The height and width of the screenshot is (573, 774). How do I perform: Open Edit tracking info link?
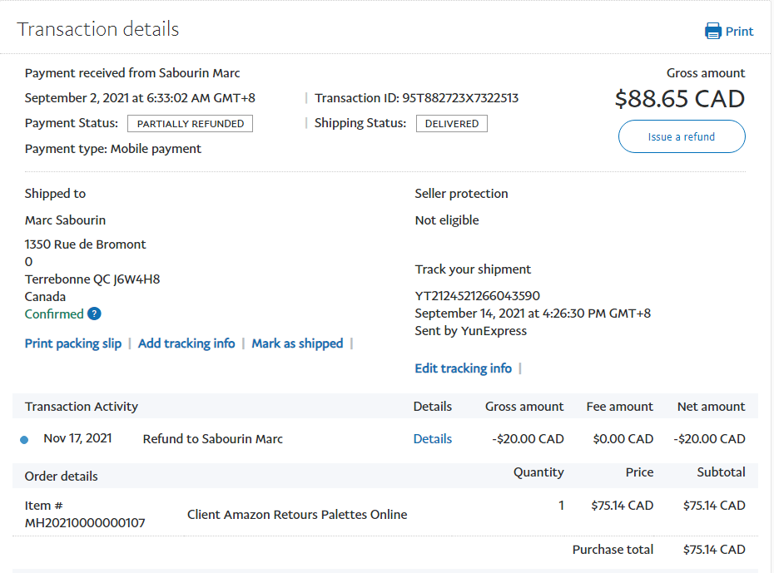463,368
